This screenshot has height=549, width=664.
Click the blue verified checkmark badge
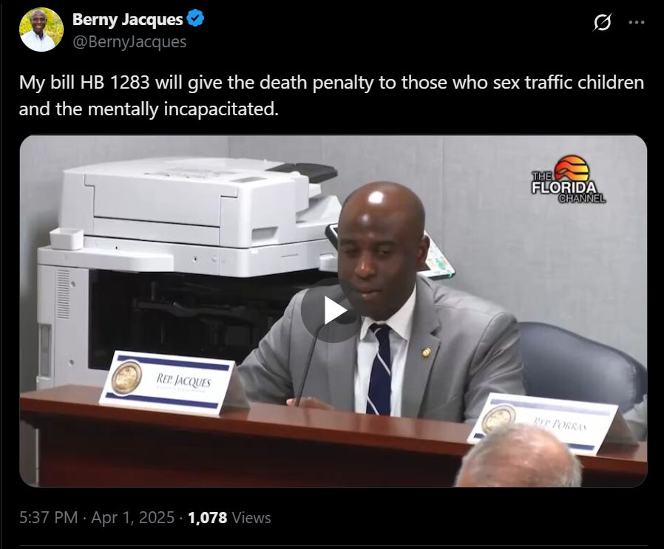tap(195, 19)
